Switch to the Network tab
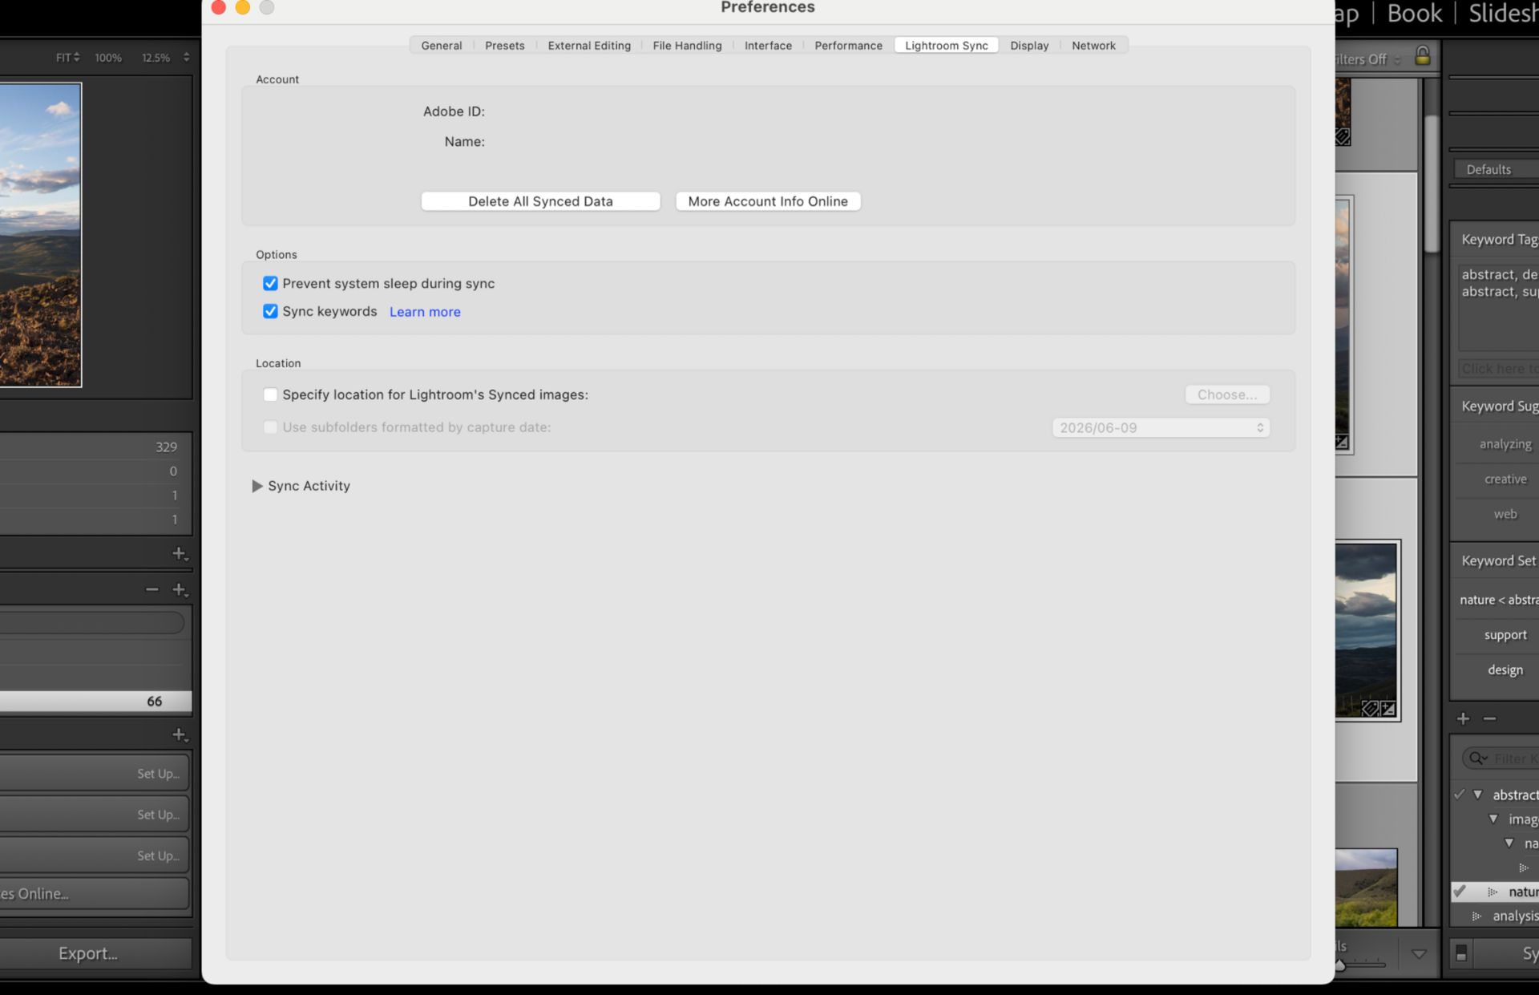The image size is (1539, 995). coord(1093,46)
